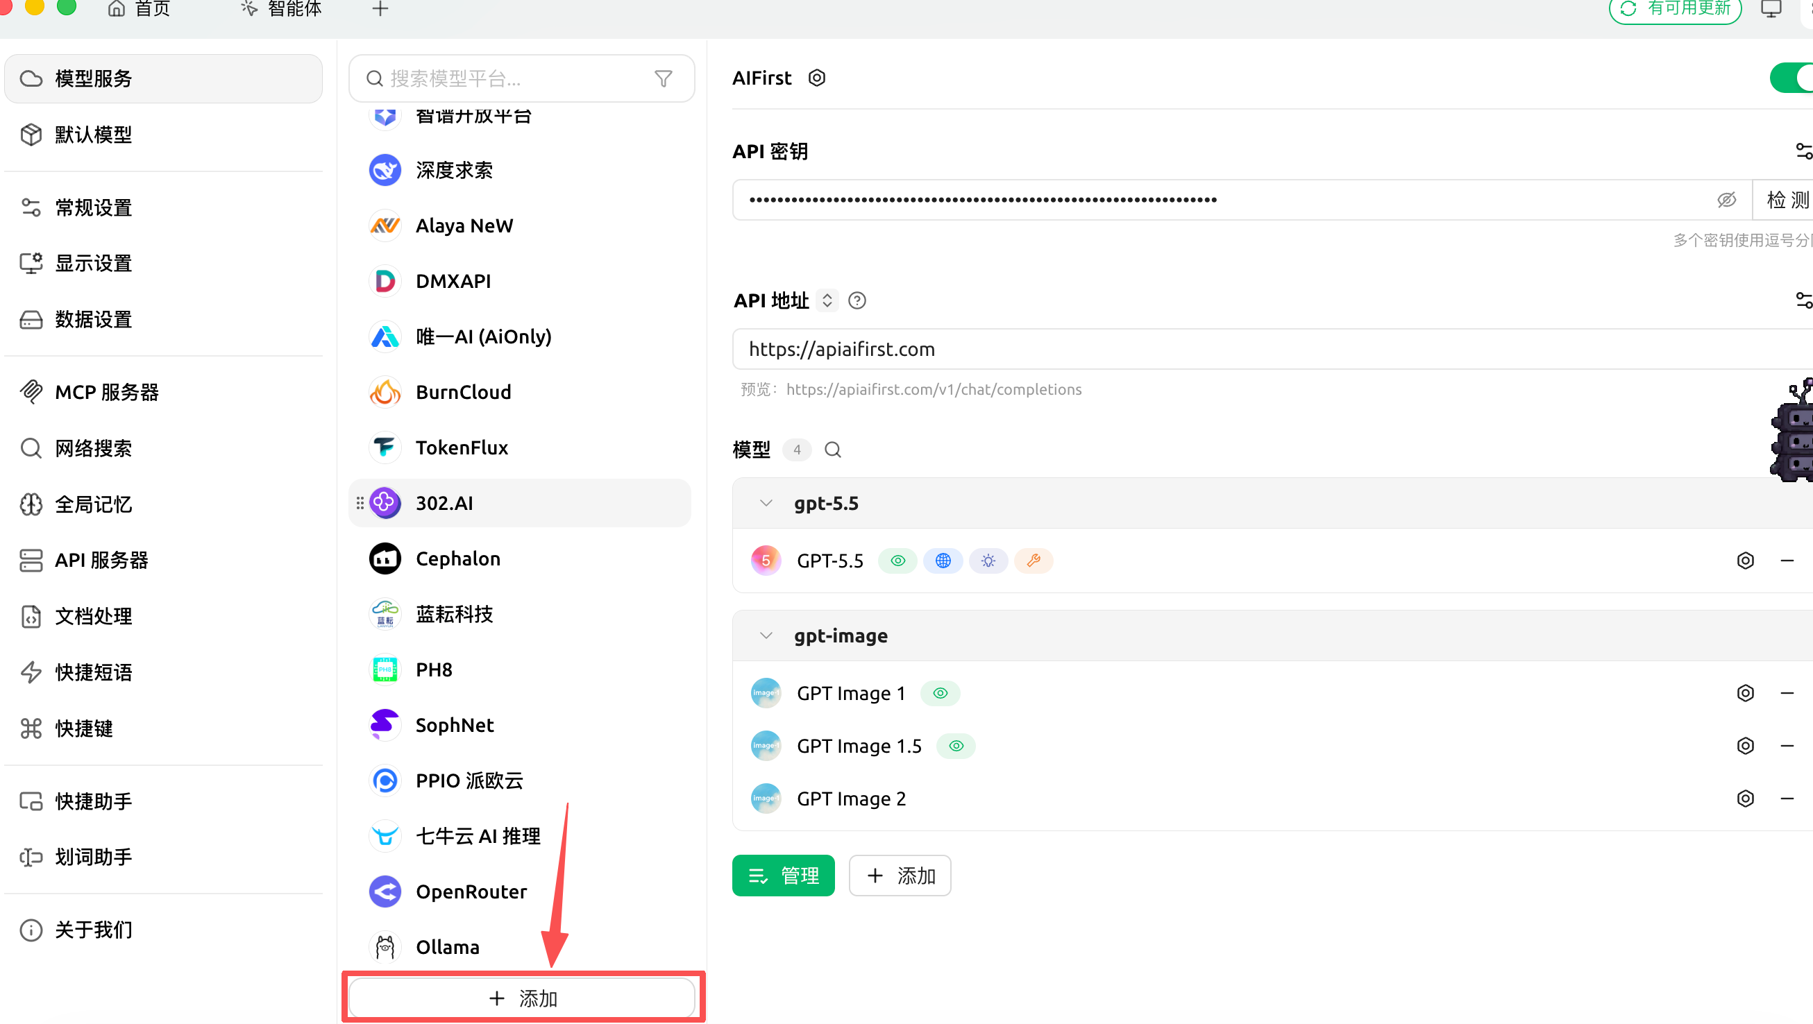Open the API address type selector
This screenshot has width=1813, height=1024.
827,301
